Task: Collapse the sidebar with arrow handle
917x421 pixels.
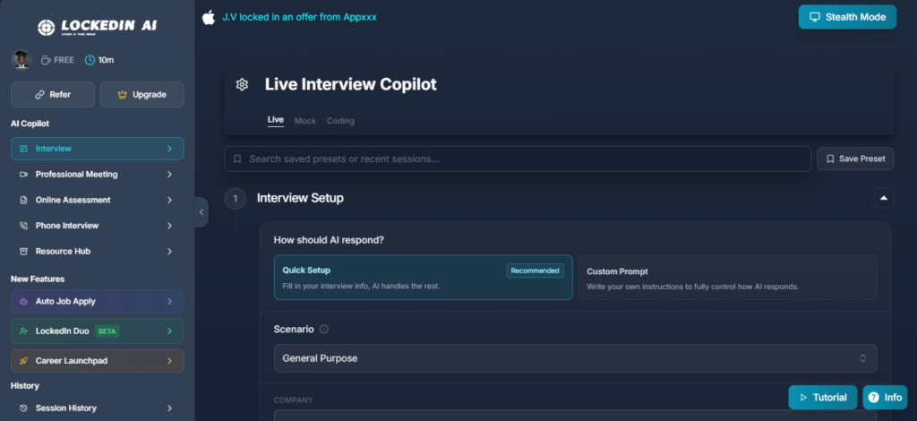Action: click(x=201, y=212)
